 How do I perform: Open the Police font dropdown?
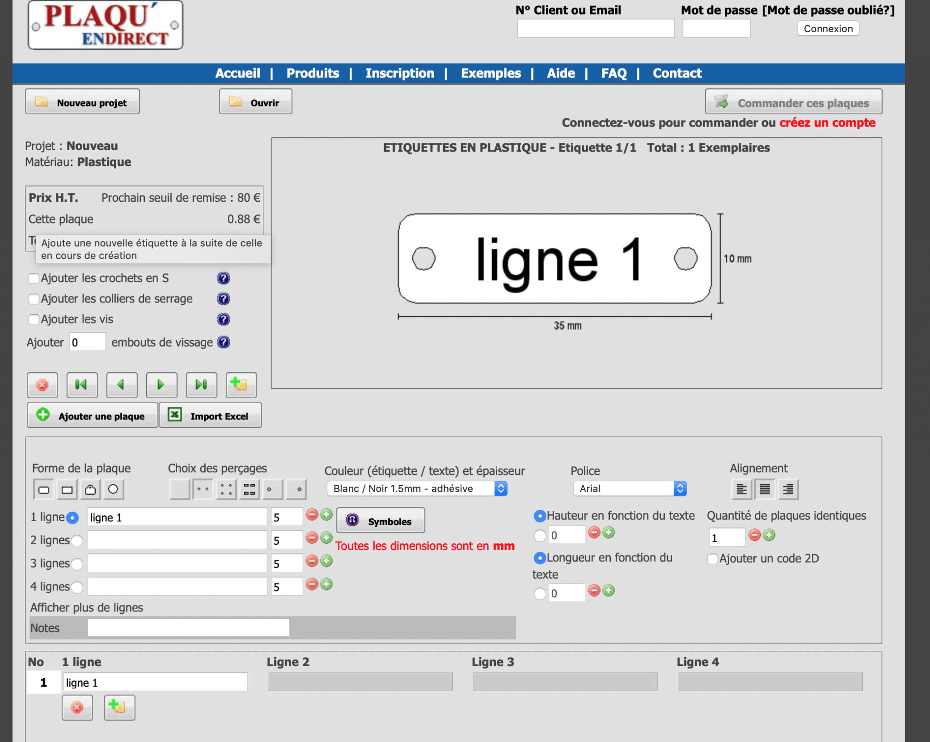pyautogui.click(x=629, y=488)
